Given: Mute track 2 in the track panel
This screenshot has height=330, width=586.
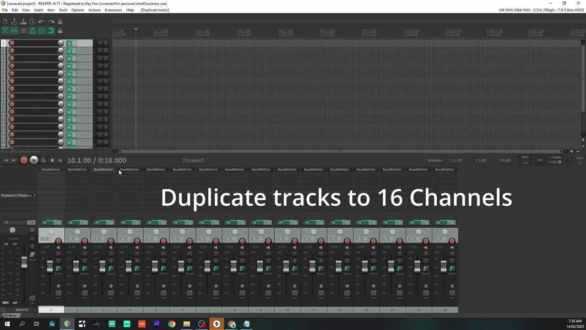Looking at the screenshot, I should click(100, 51).
